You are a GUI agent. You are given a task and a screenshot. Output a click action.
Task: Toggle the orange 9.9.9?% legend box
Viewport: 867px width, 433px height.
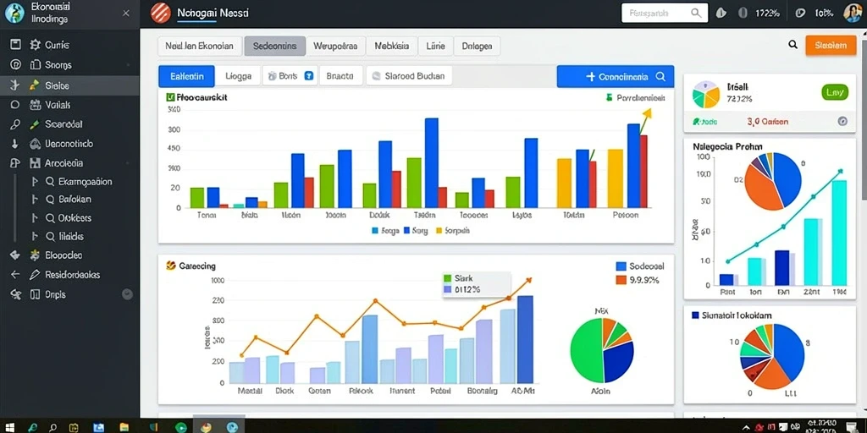point(621,280)
